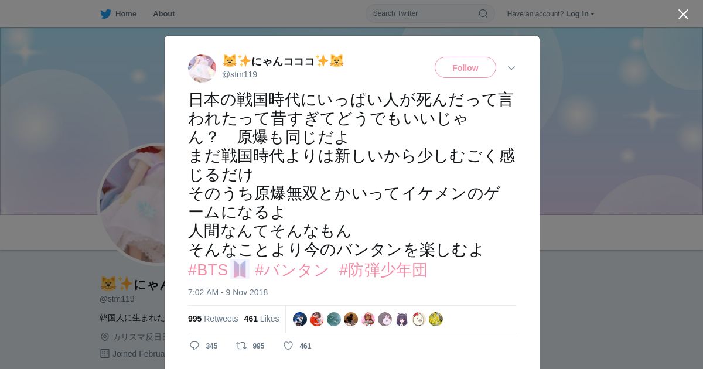Image resolution: width=703 pixels, height=369 pixels.
Task: Click the Twitter bird Home icon
Action: [105, 13]
